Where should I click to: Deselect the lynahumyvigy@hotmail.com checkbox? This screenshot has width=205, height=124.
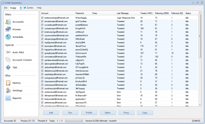pos(42,32)
